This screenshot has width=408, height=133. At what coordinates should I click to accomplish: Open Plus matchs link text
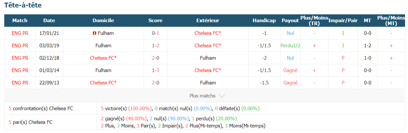click(203, 96)
